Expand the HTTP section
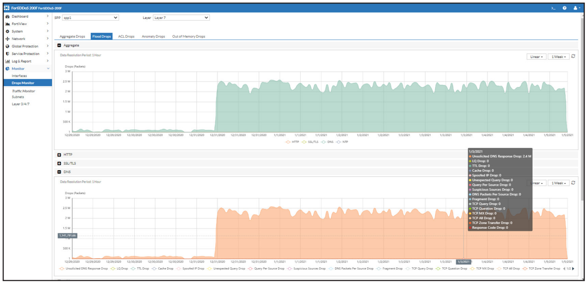The width and height of the screenshot is (588, 284). coord(58,154)
